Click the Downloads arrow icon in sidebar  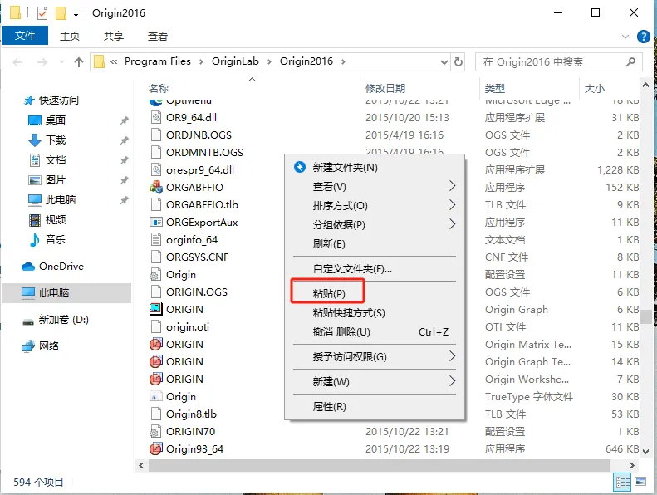pyautogui.click(x=34, y=140)
